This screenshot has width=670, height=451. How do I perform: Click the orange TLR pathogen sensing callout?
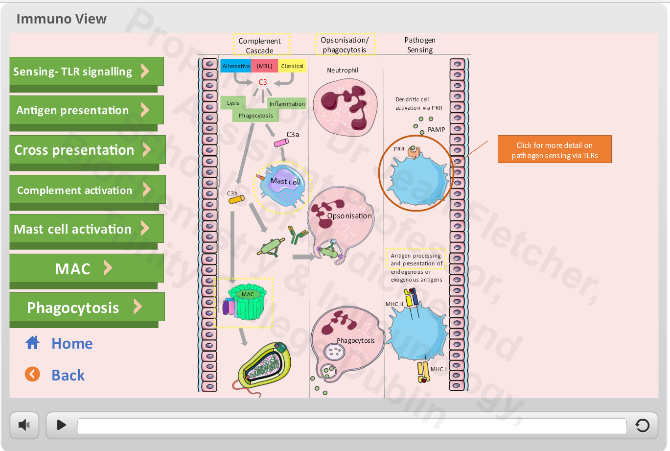pyautogui.click(x=554, y=149)
